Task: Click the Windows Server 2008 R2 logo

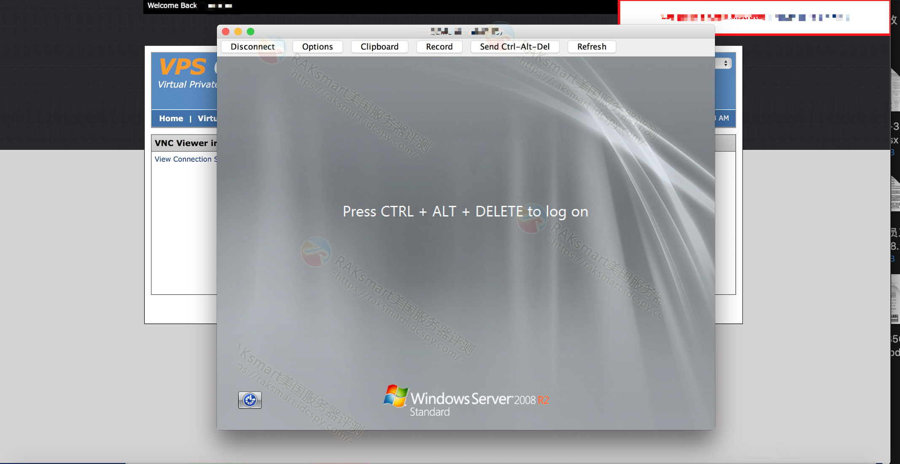Action: (x=466, y=400)
